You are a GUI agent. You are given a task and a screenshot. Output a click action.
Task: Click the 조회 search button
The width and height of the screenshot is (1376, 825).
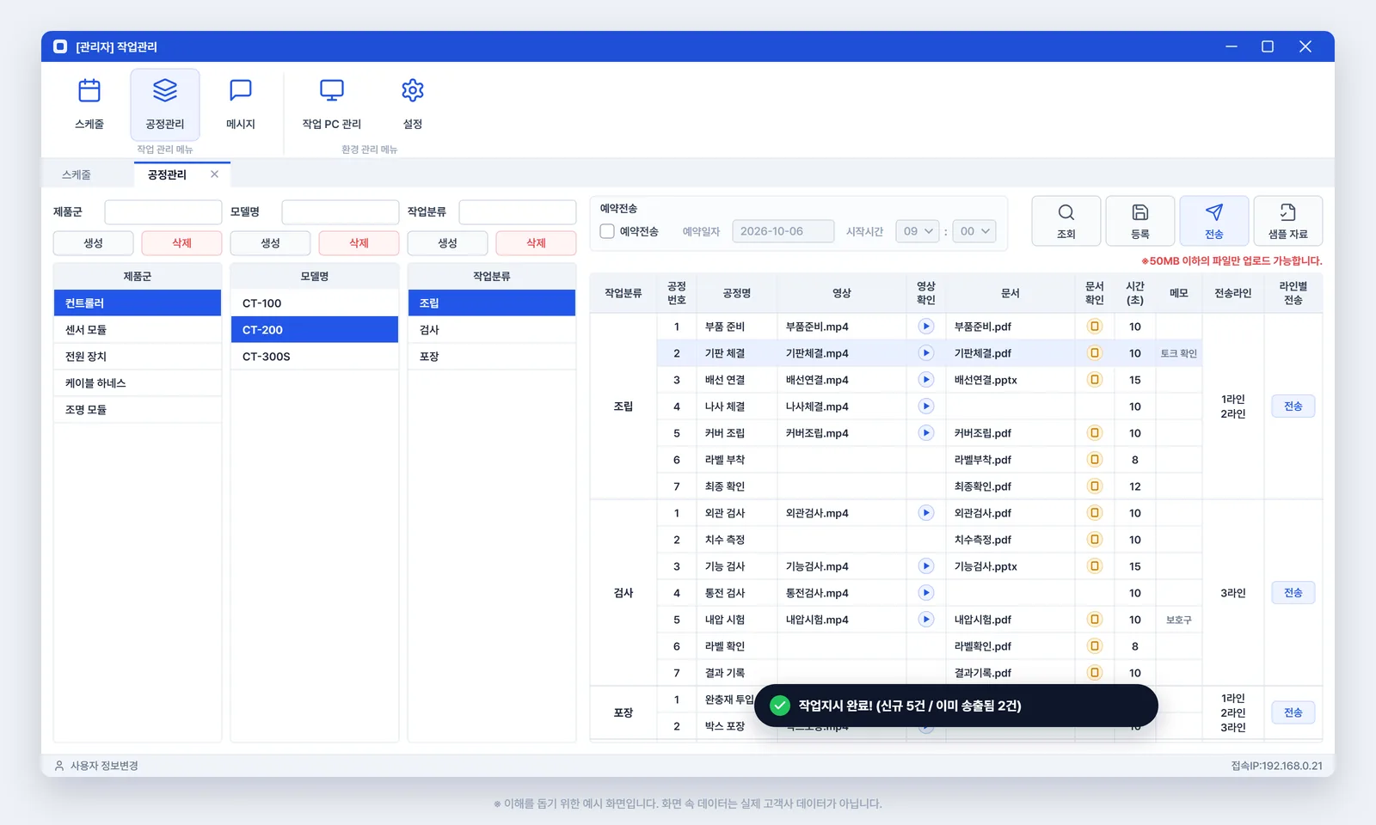pos(1066,221)
